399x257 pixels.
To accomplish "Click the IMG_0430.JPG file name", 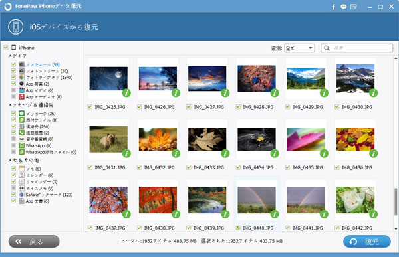I will (x=356, y=107).
